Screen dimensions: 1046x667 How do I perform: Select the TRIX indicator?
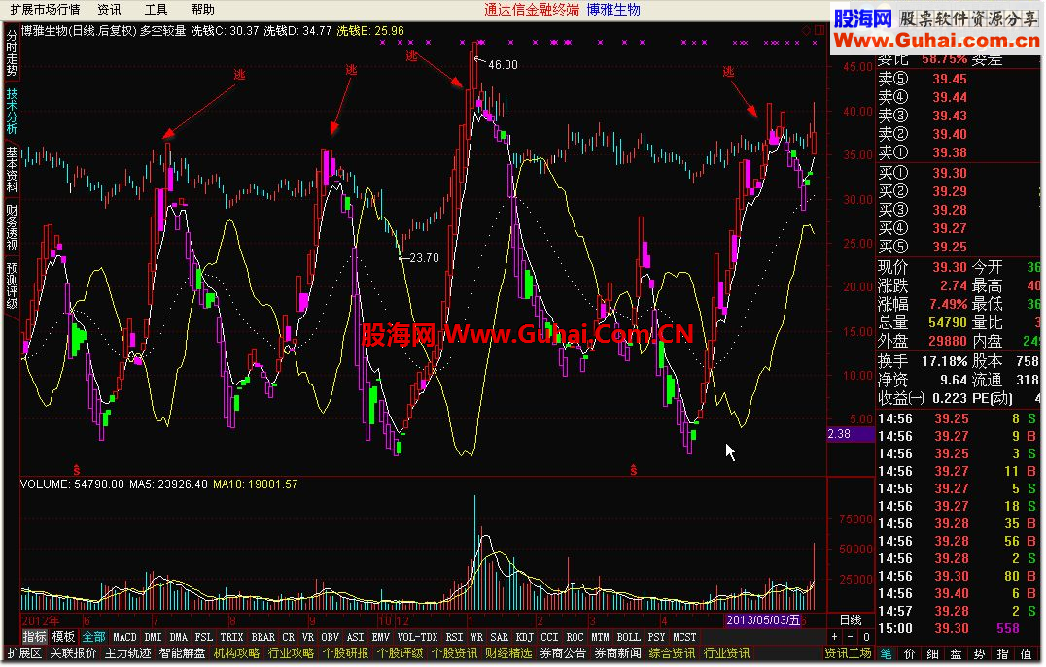(x=231, y=637)
